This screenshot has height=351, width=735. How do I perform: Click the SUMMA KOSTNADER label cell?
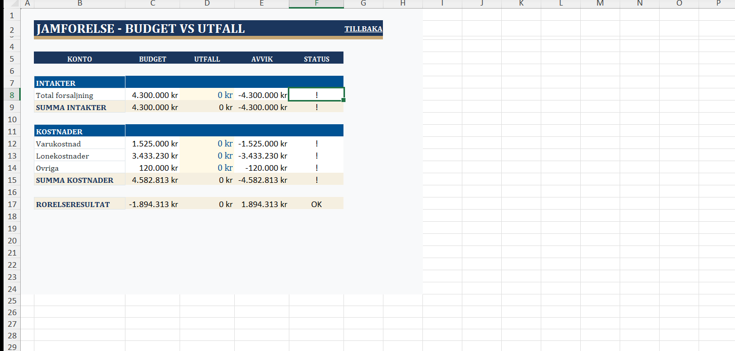point(79,180)
